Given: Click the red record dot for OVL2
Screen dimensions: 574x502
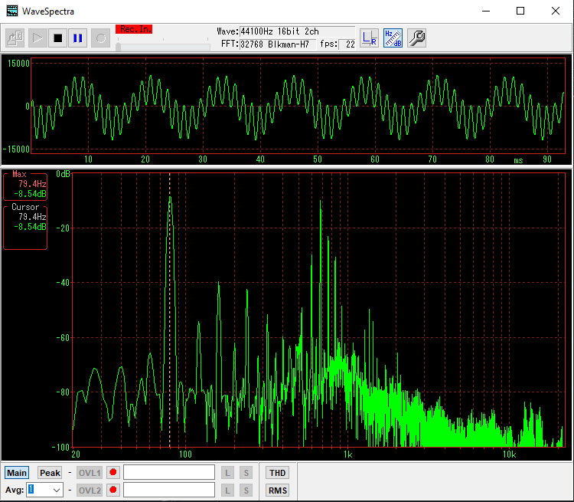Looking at the screenshot, I should tap(113, 490).
